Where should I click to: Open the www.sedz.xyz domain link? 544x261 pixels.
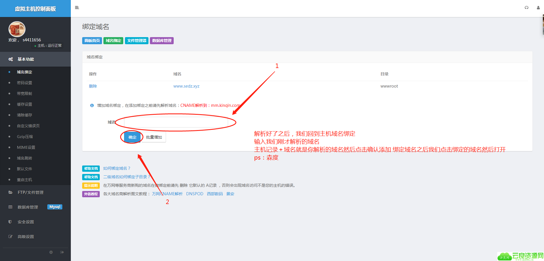pos(186,86)
